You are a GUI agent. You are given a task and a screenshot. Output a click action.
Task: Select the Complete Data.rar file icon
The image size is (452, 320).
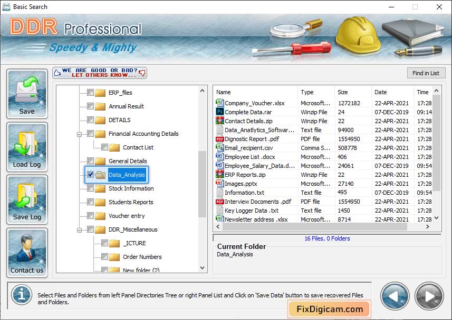(x=219, y=112)
